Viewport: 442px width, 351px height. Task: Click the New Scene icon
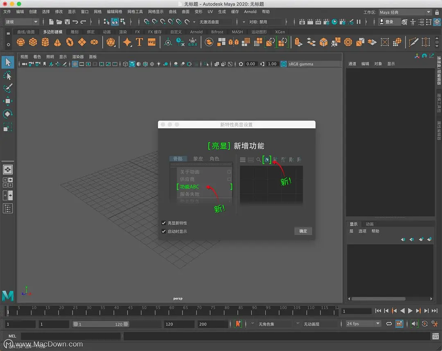coord(51,22)
